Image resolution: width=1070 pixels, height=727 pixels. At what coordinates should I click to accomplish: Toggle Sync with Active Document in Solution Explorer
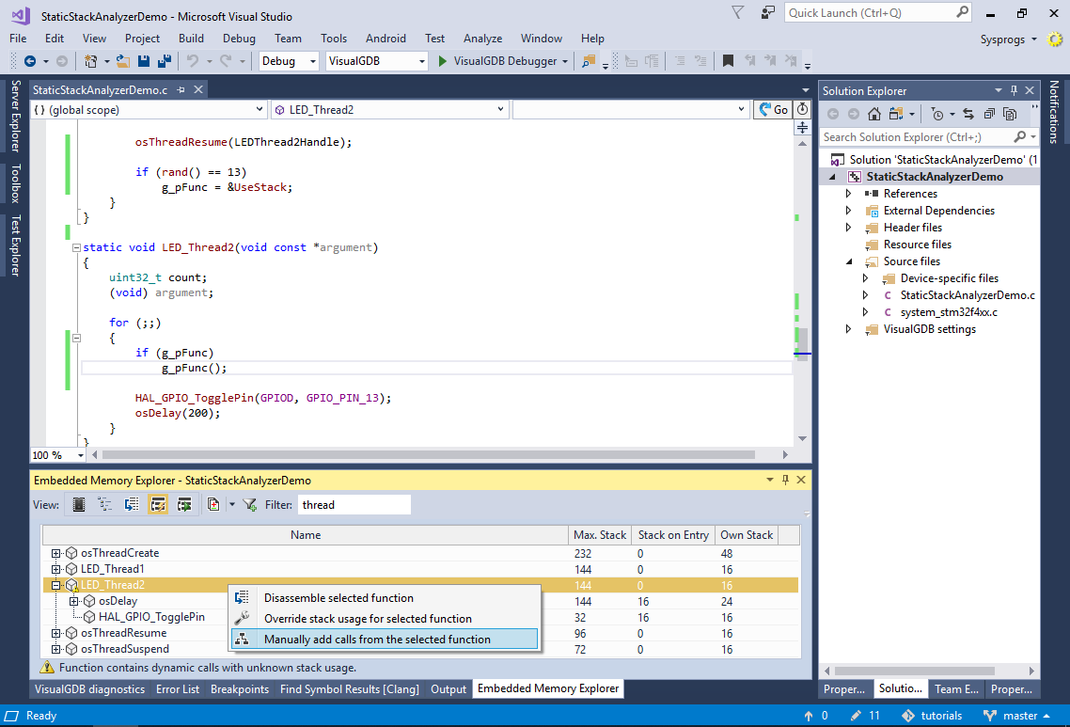[x=968, y=114]
